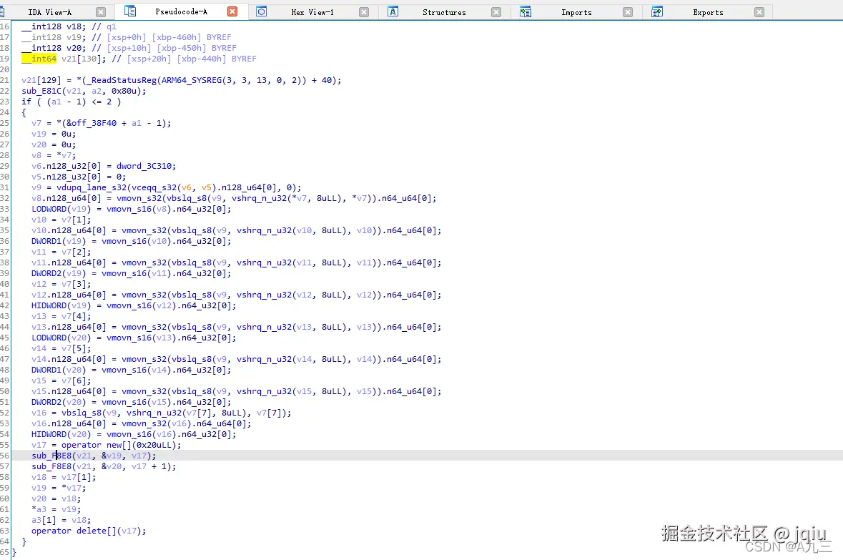Click operator delete[] on line 63

pyautogui.click(x=74, y=531)
